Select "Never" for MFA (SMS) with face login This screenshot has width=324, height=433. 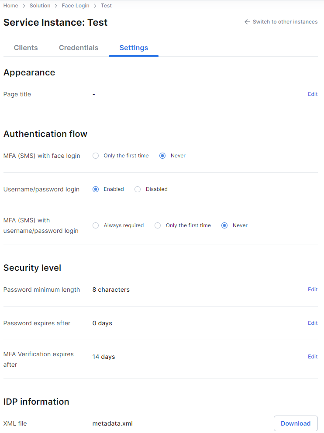tap(162, 155)
